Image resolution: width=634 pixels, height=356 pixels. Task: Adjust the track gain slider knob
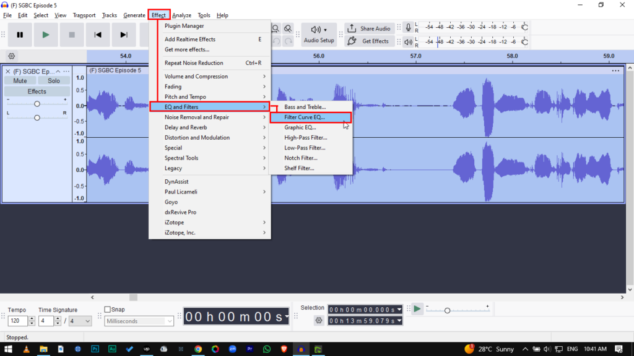(37, 104)
